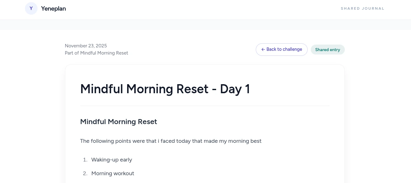Click the divider line under the title
This screenshot has width=411, height=183.
pos(205,106)
